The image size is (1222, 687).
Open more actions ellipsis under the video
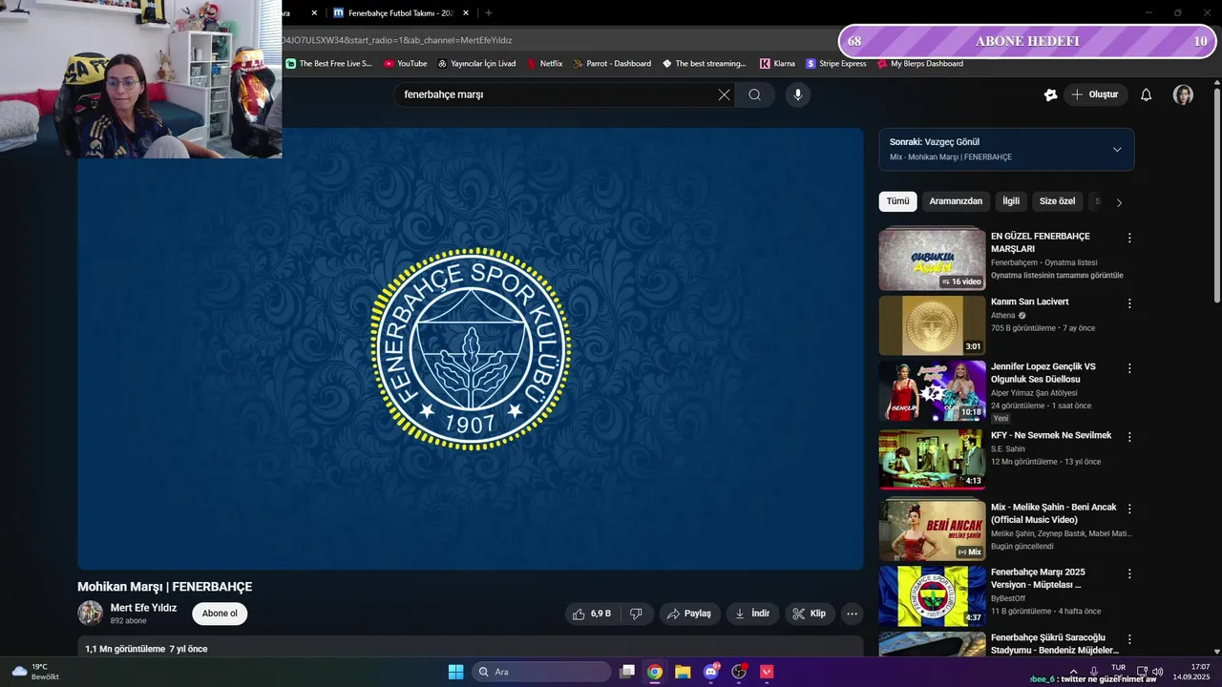click(x=853, y=614)
